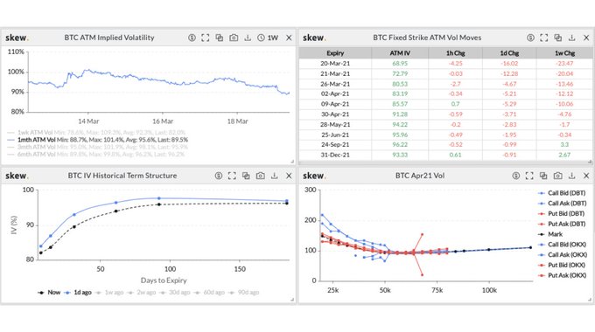Download Fixed Strike ATM Vol Moves data

point(572,38)
